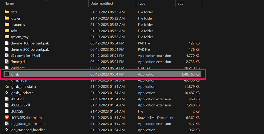This screenshot has height=134, width=264.
Task: Select the lghub_updater application icon
Action: click(7, 93)
